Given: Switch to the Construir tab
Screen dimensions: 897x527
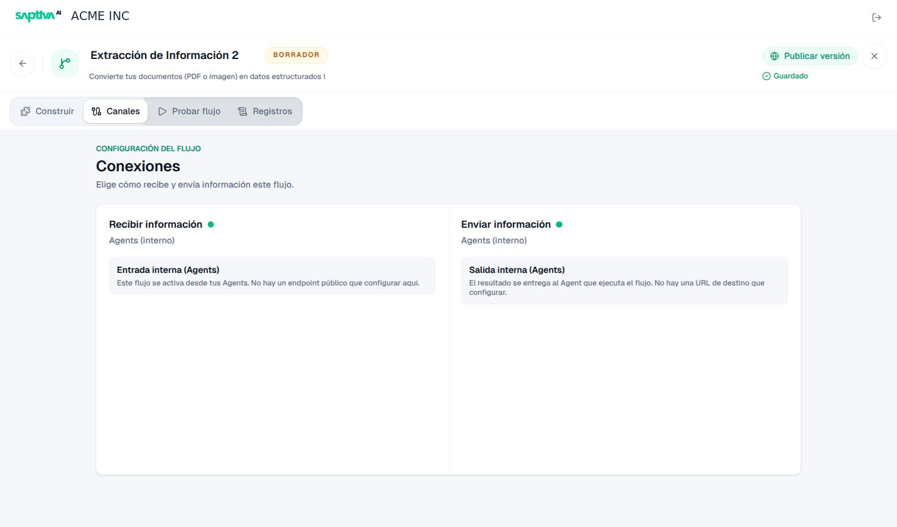Looking at the screenshot, I should pyautogui.click(x=47, y=111).
